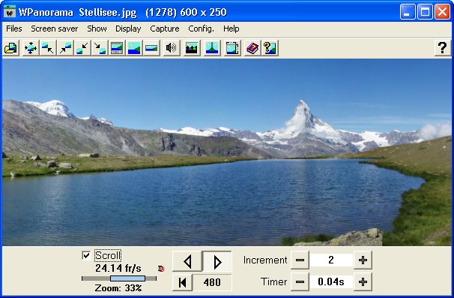This screenshot has width=454, height=298.
Task: Click the tall landscape with sun icon
Action: click(x=134, y=48)
